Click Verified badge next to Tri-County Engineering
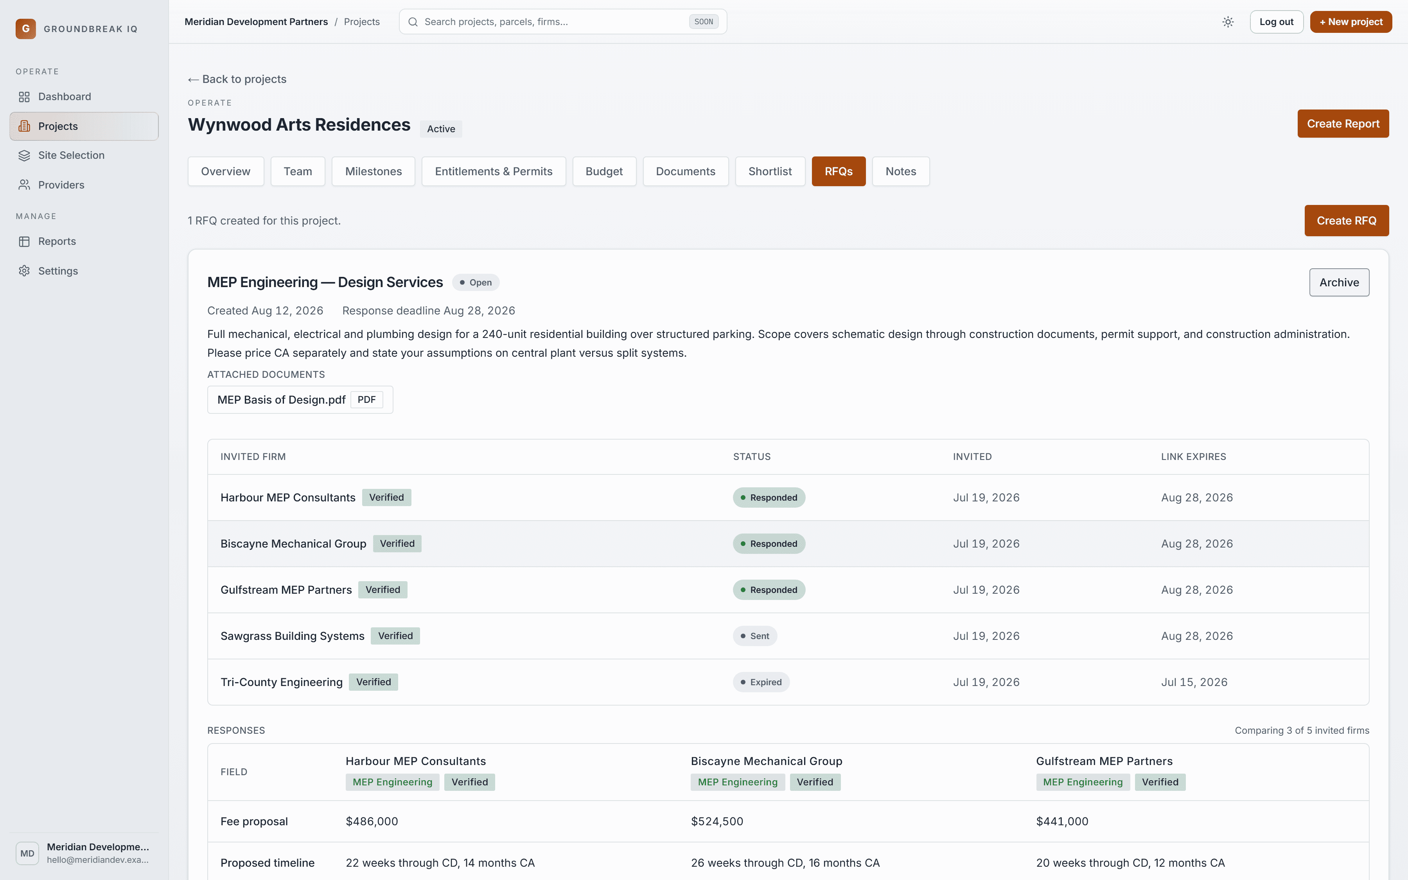Viewport: 1408px width, 880px height. [x=374, y=682]
